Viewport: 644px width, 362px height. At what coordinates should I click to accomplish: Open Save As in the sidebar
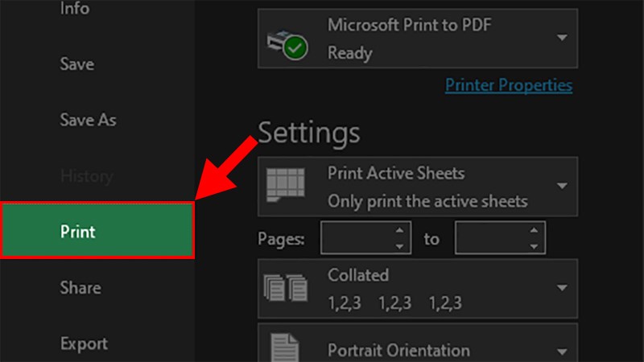88,120
